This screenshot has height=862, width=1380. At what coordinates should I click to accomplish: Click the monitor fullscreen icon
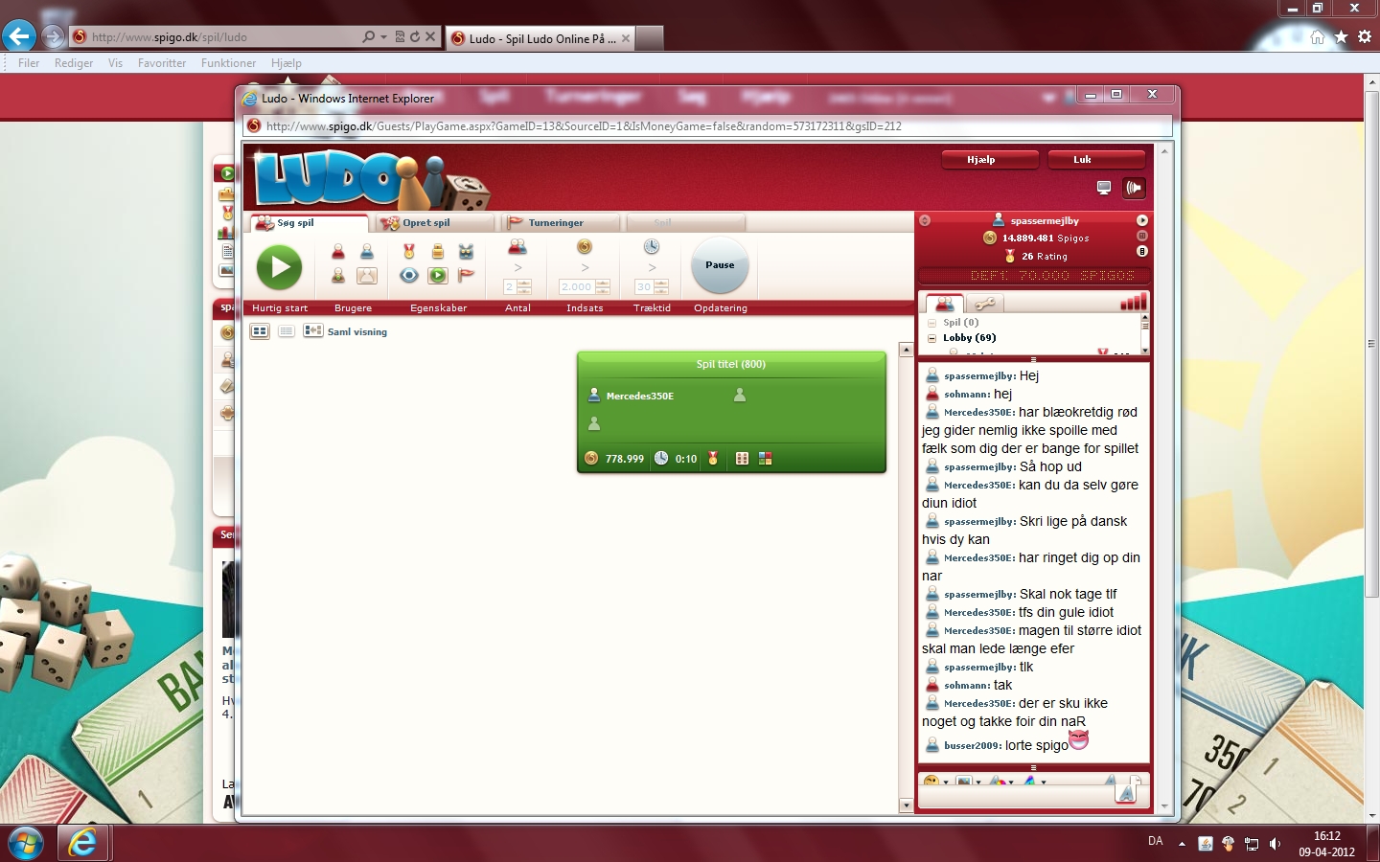coord(1104,188)
